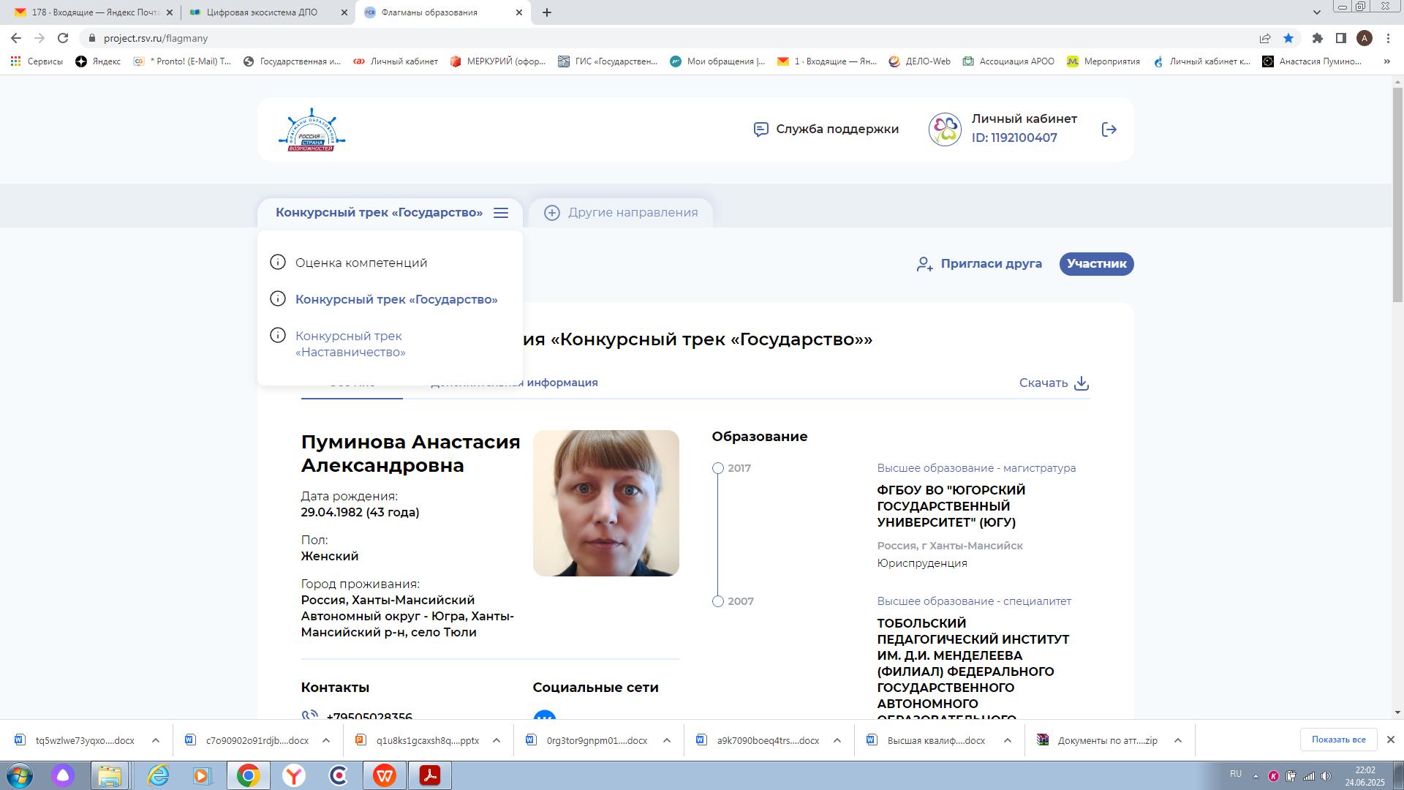Toggle hamburger menu next to Конкурсный трек «Государство»
The height and width of the screenshot is (790, 1404).
[x=501, y=213]
